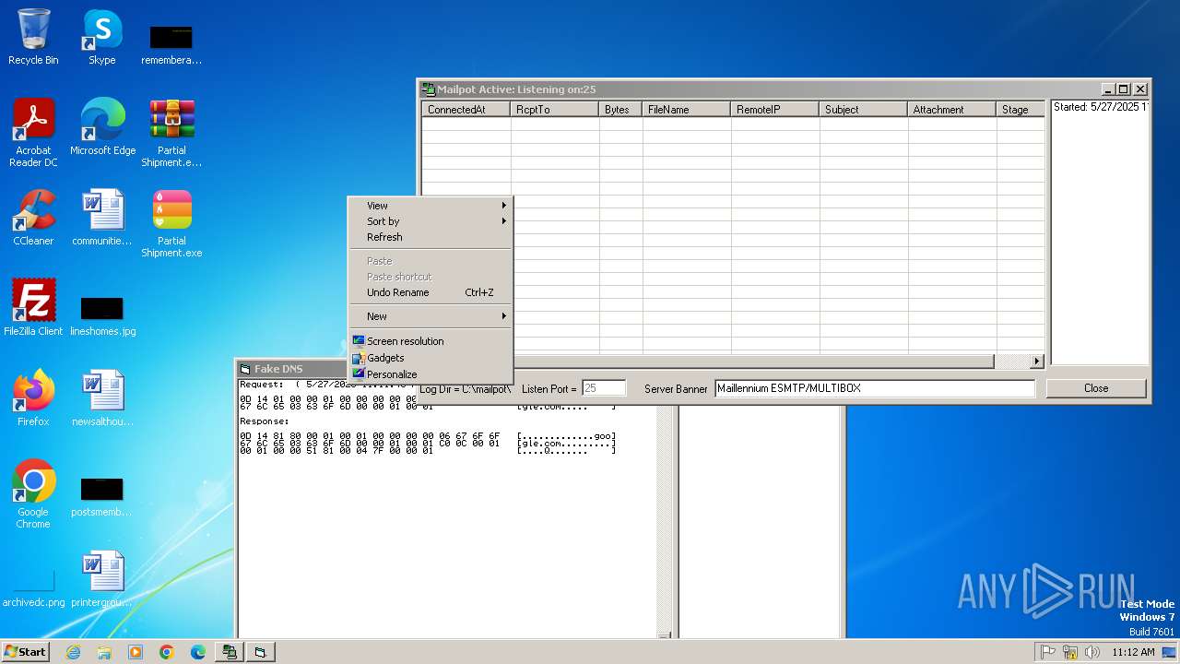Screen dimensions: 1180x664
Task: Open Screen resolution from context menu
Action: (430, 341)
